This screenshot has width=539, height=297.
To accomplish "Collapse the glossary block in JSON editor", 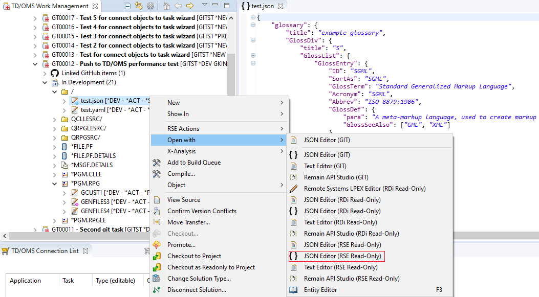I will pyautogui.click(x=253, y=25).
